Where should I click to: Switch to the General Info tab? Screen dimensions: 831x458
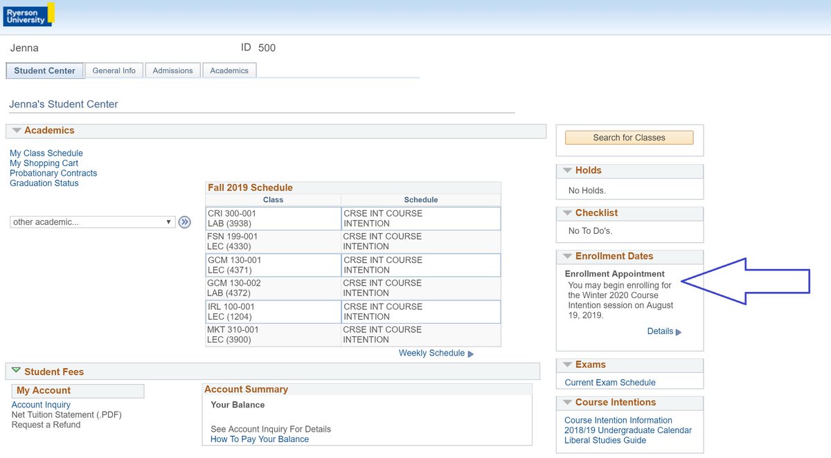(x=114, y=71)
